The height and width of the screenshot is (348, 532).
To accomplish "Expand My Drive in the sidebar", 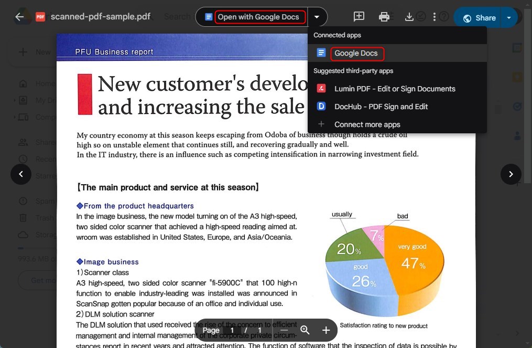I will pyautogui.click(x=15, y=100).
